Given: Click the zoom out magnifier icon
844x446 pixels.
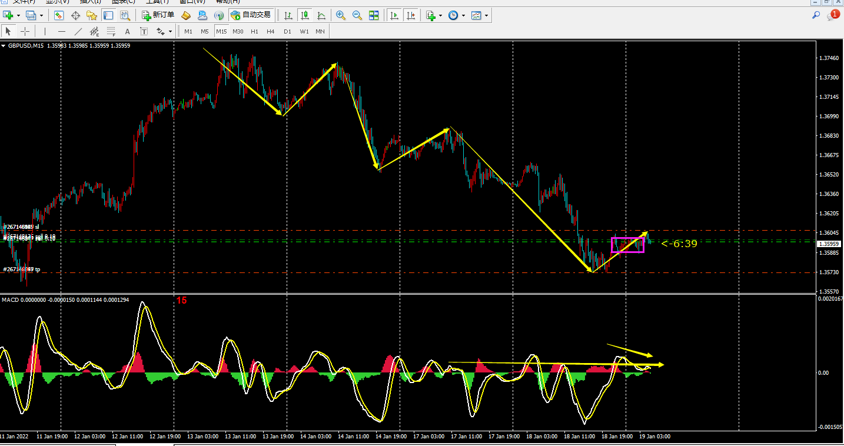Looking at the screenshot, I should pyautogui.click(x=357, y=15).
